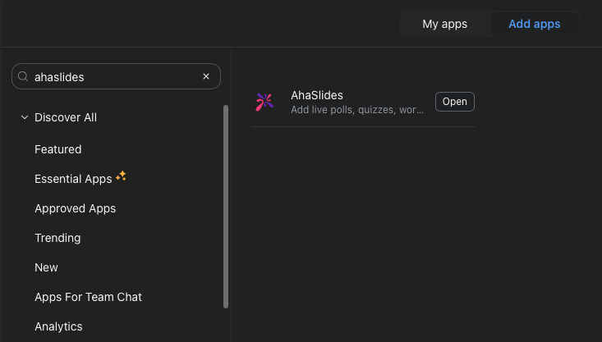This screenshot has height=342, width=602.
Task: Click the Discover All label
Action: [66, 117]
